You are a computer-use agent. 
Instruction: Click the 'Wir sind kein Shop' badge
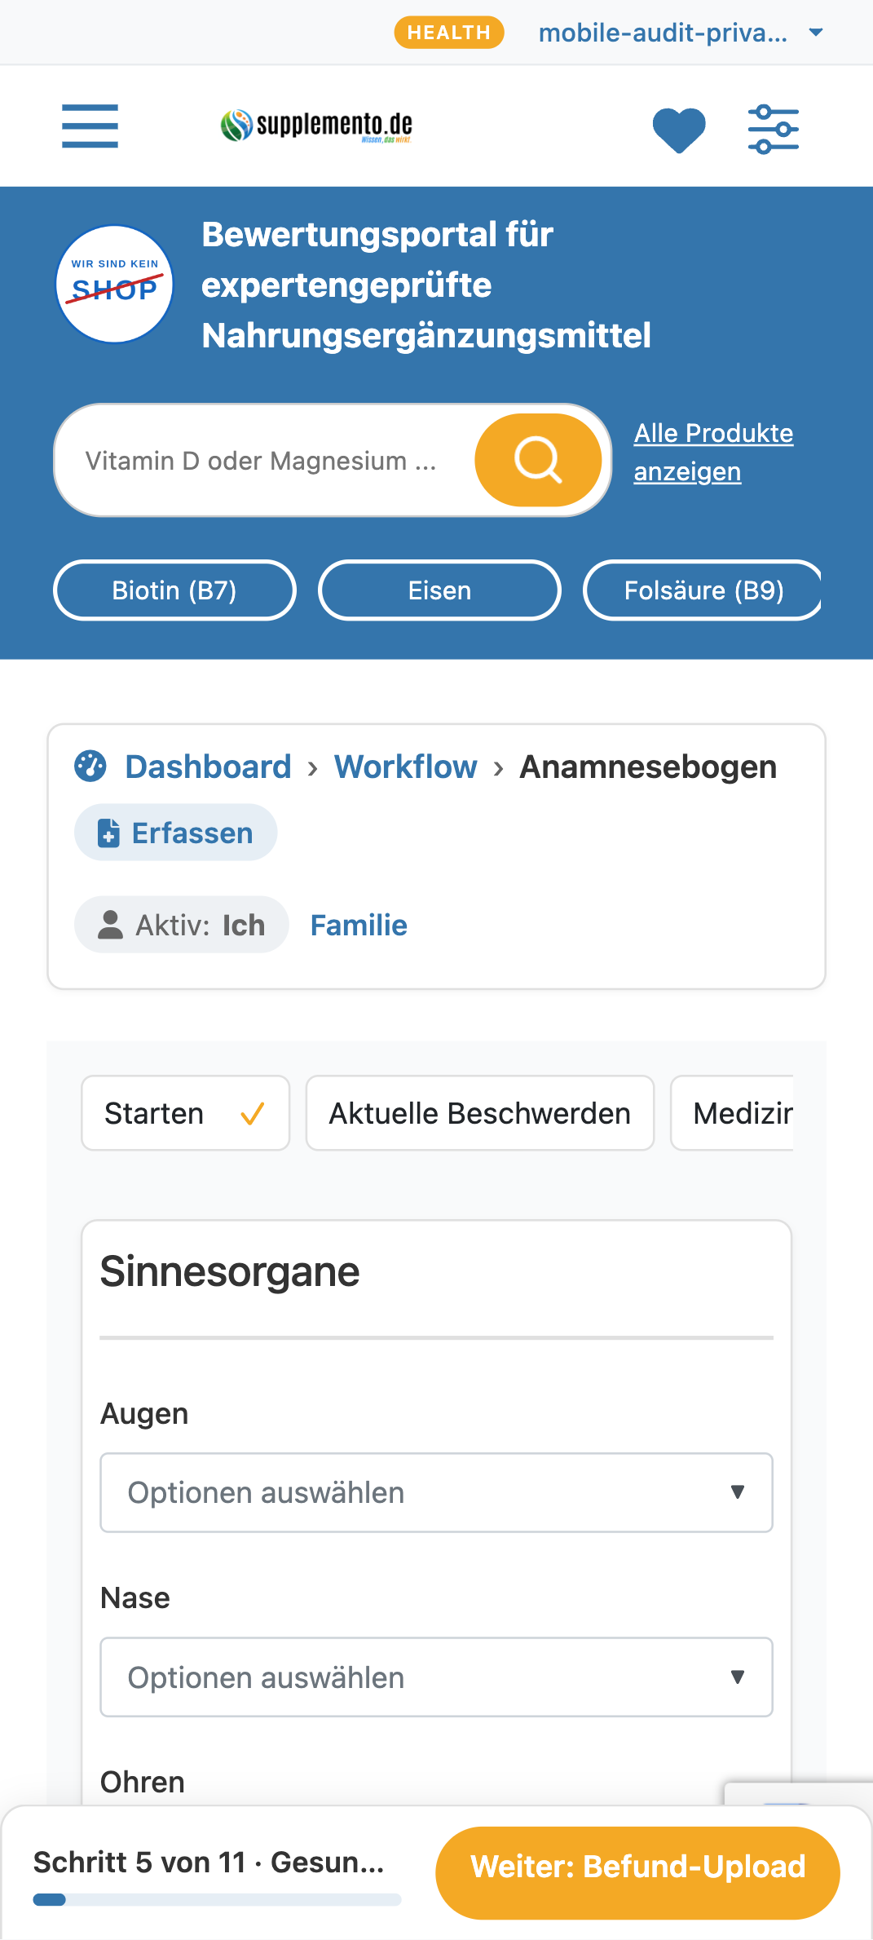coord(115,284)
